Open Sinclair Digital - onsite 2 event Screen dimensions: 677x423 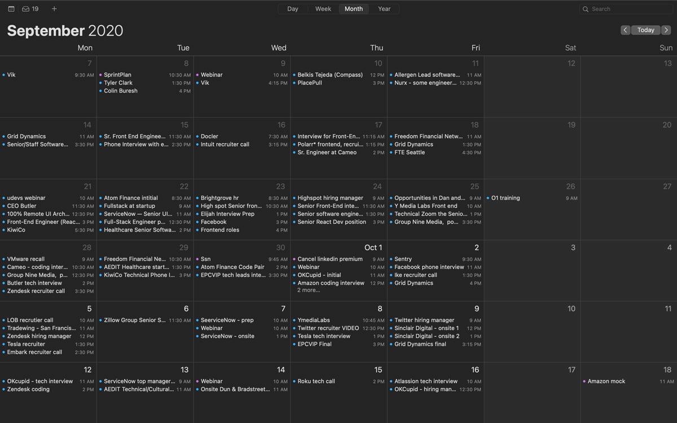pos(436,336)
